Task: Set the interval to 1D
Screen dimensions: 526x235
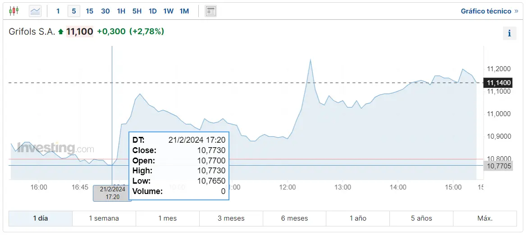Action: [153, 11]
